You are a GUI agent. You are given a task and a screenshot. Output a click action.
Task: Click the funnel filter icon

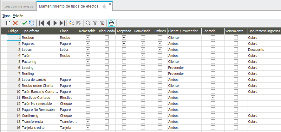point(95,23)
